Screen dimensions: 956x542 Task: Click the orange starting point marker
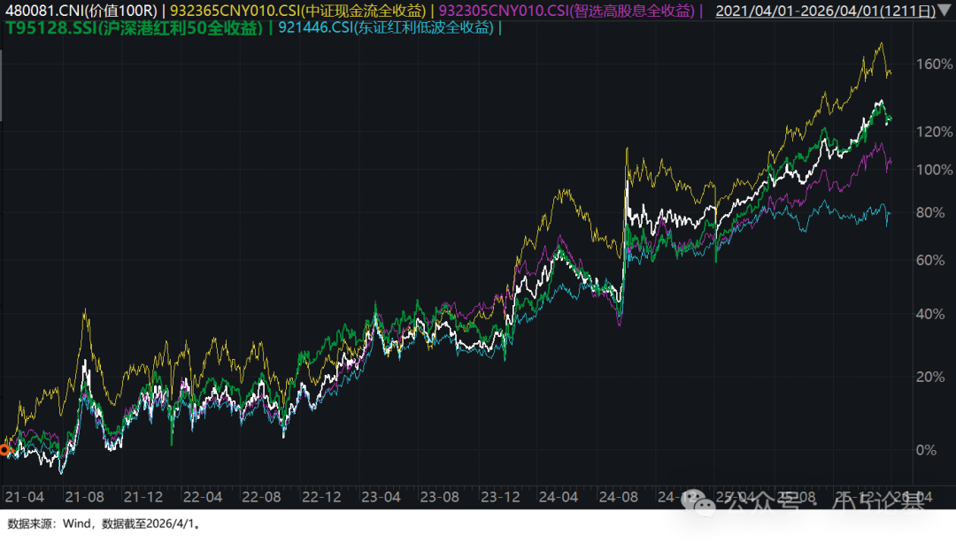pos(4,450)
